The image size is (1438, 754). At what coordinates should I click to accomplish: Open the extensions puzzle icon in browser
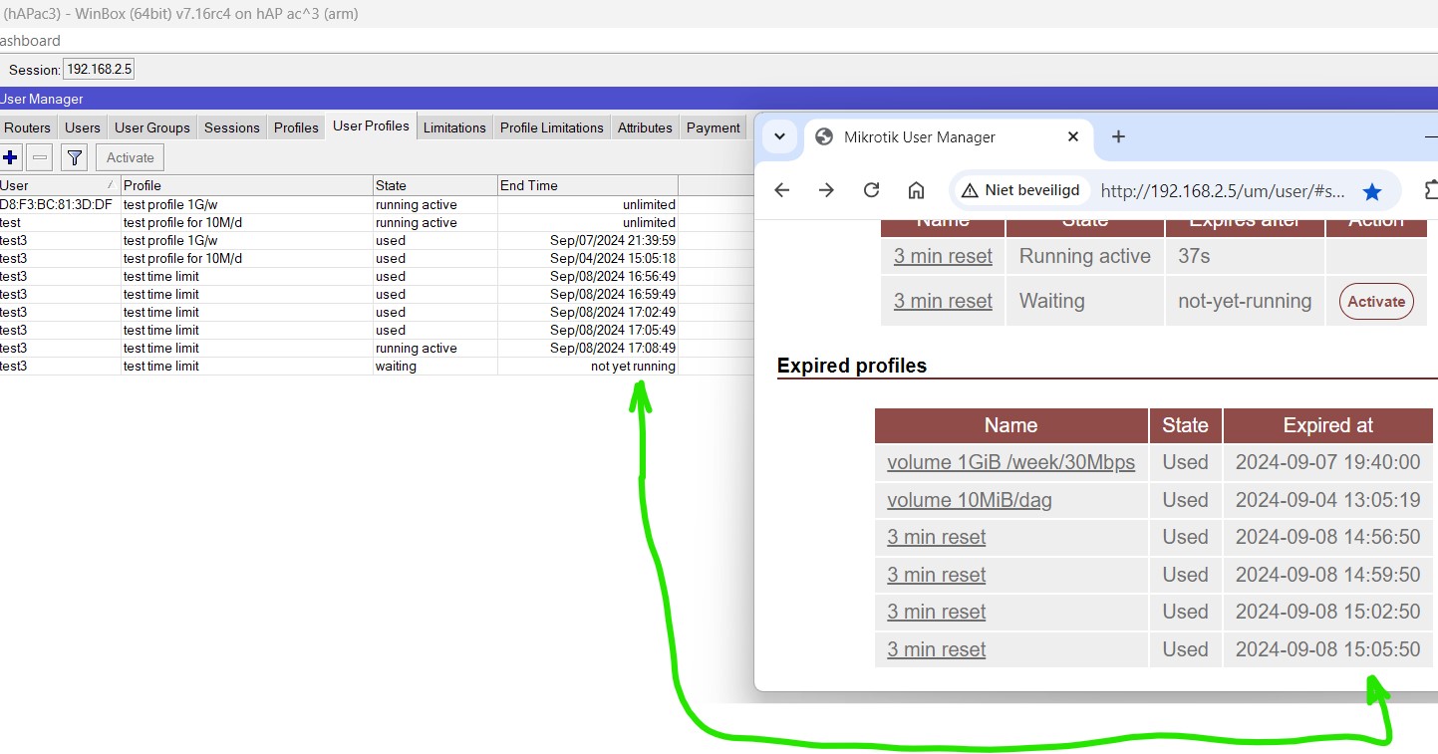coord(1431,190)
